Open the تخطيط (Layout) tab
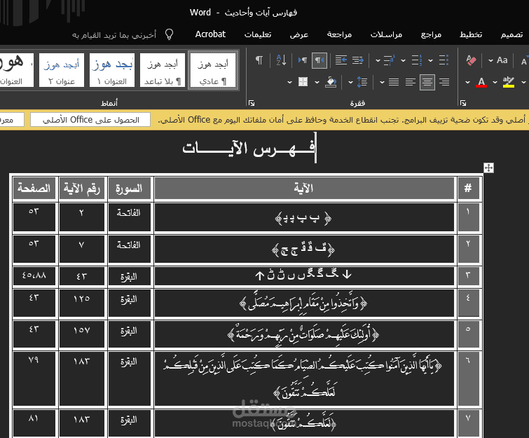Screen dimensions: 529x438 (471, 34)
